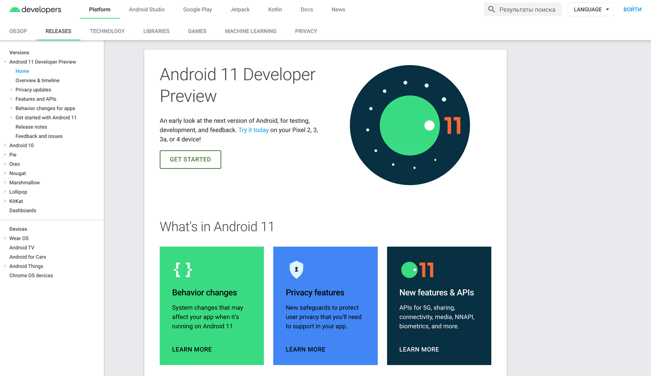Select Release notes in the sidebar
Image resolution: width=651 pixels, height=376 pixels.
31,126
